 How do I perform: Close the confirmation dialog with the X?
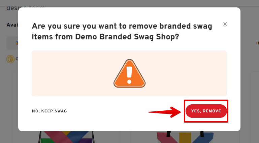pos(225,24)
